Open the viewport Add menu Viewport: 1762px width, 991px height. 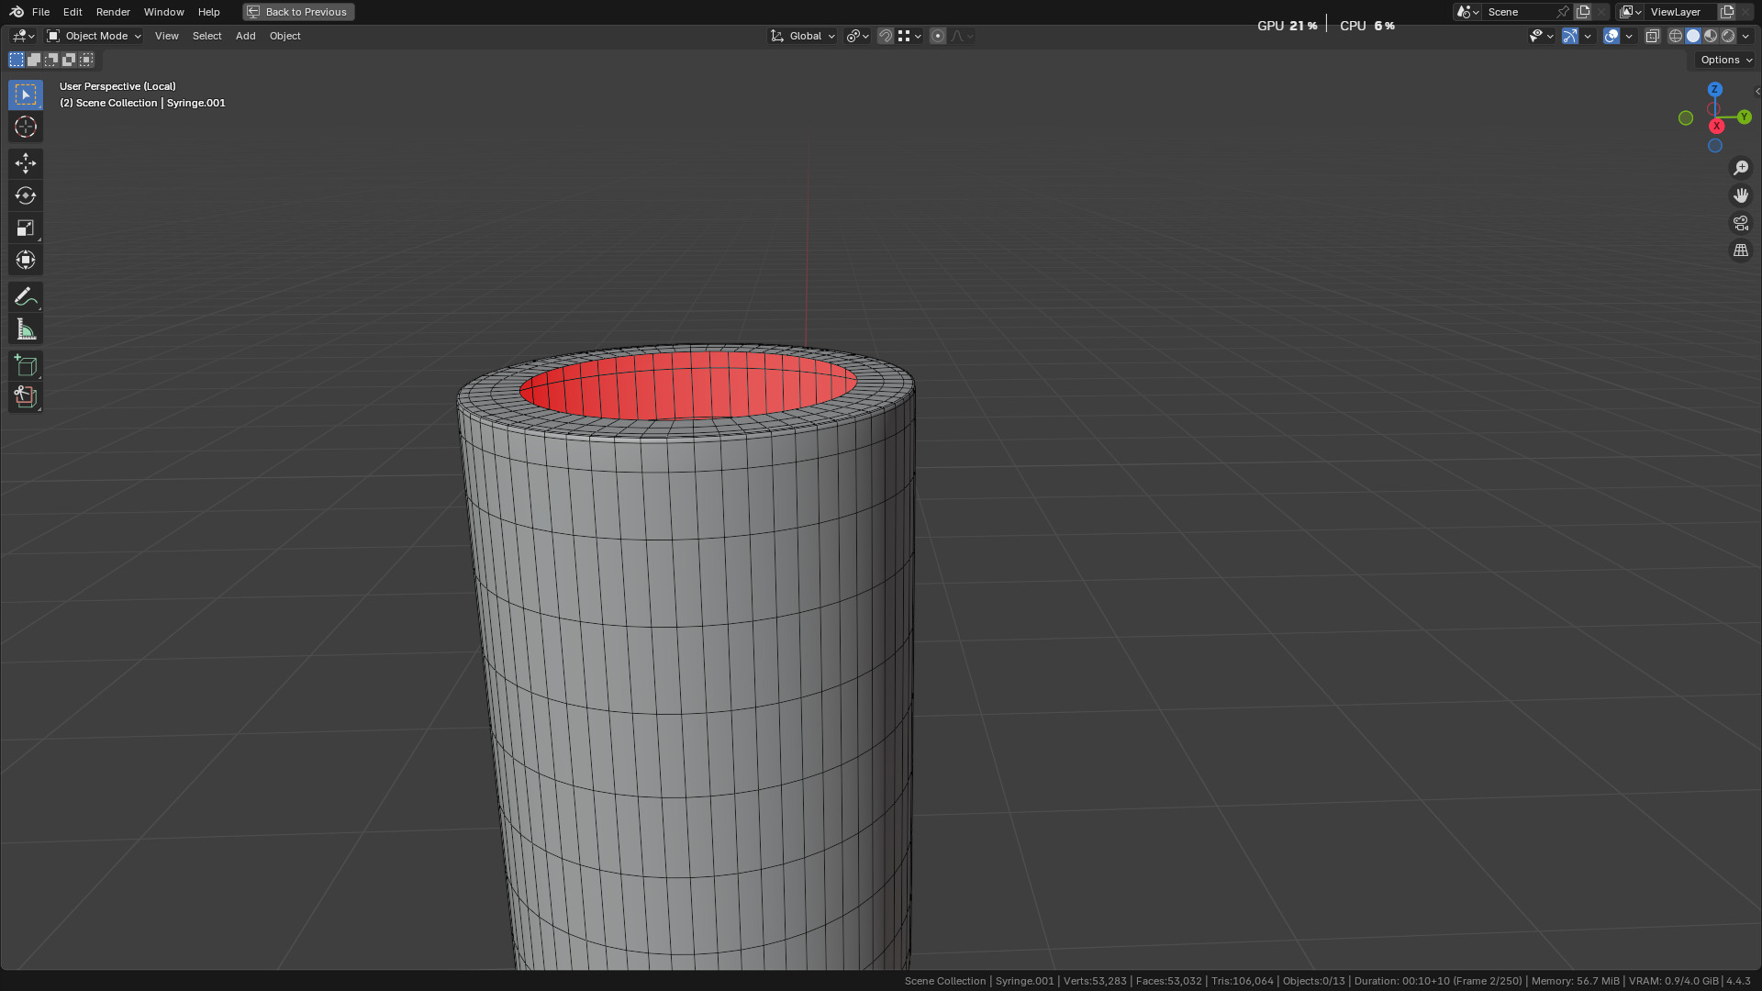point(245,36)
